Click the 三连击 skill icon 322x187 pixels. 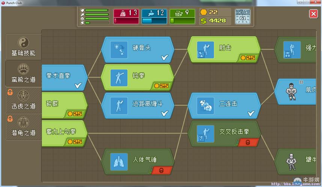[x=205, y=106]
